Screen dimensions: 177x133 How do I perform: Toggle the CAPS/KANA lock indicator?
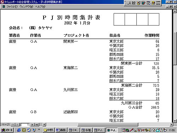tap(158, 3)
